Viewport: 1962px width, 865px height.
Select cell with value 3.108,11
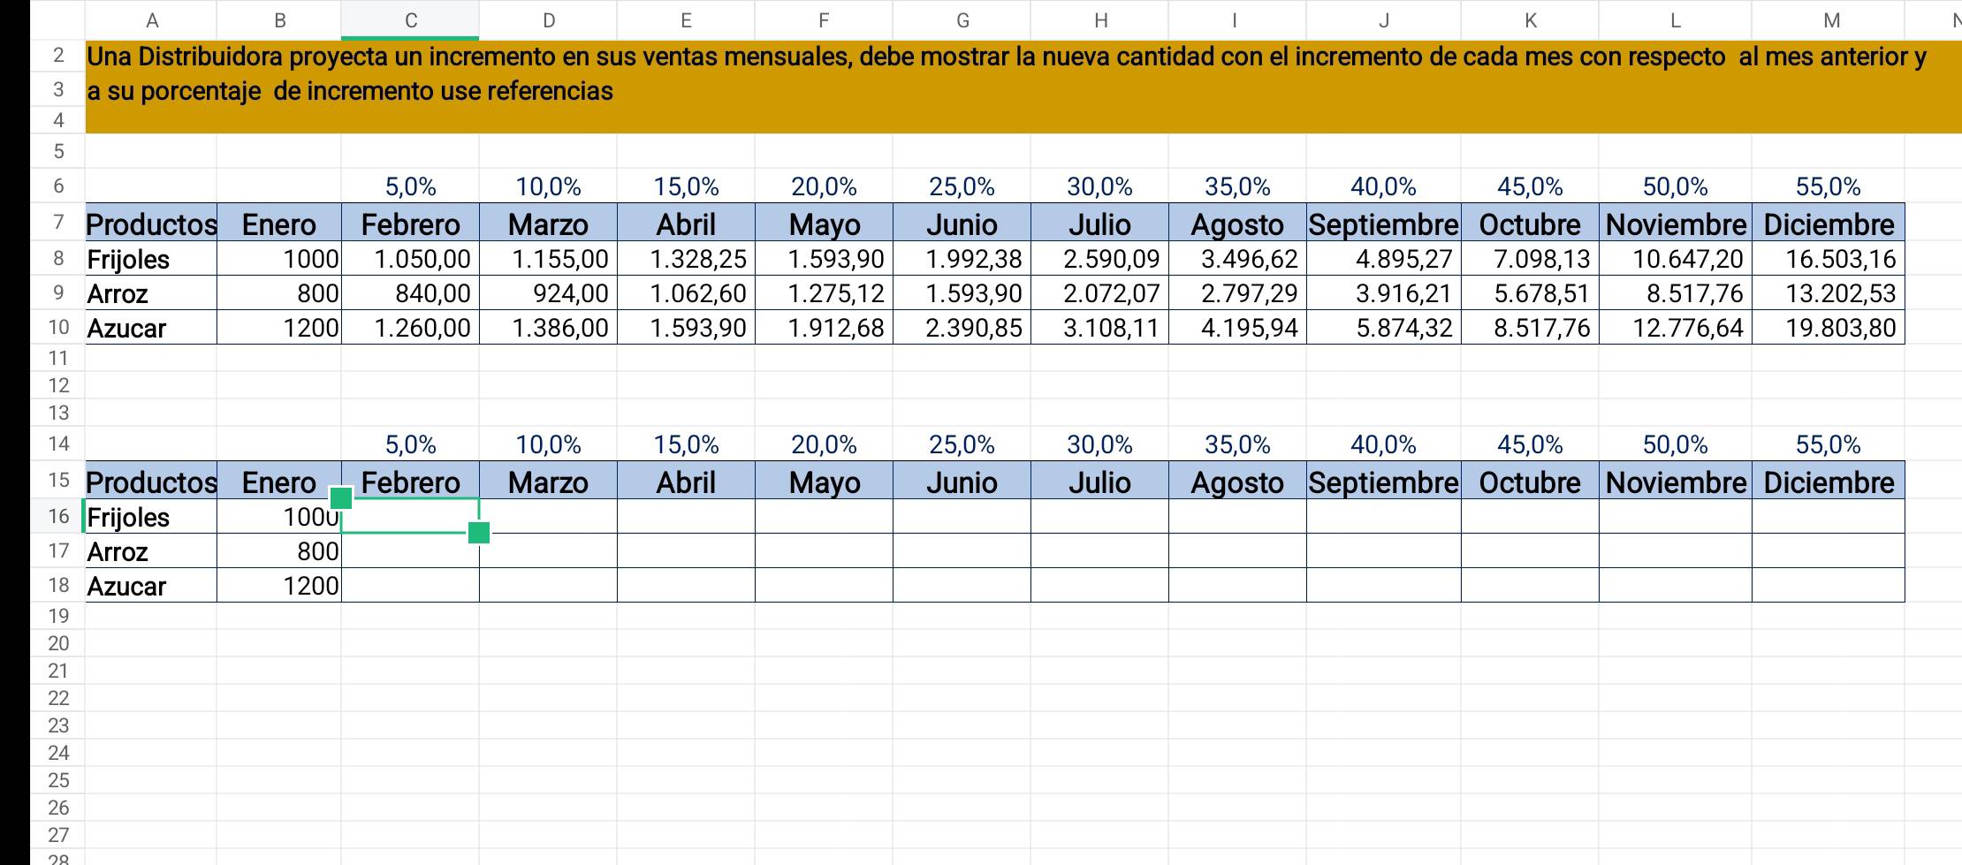1099,327
